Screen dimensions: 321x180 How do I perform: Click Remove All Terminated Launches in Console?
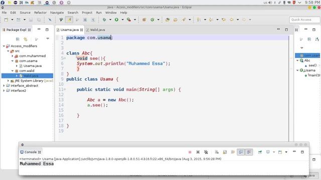(x=206, y=152)
